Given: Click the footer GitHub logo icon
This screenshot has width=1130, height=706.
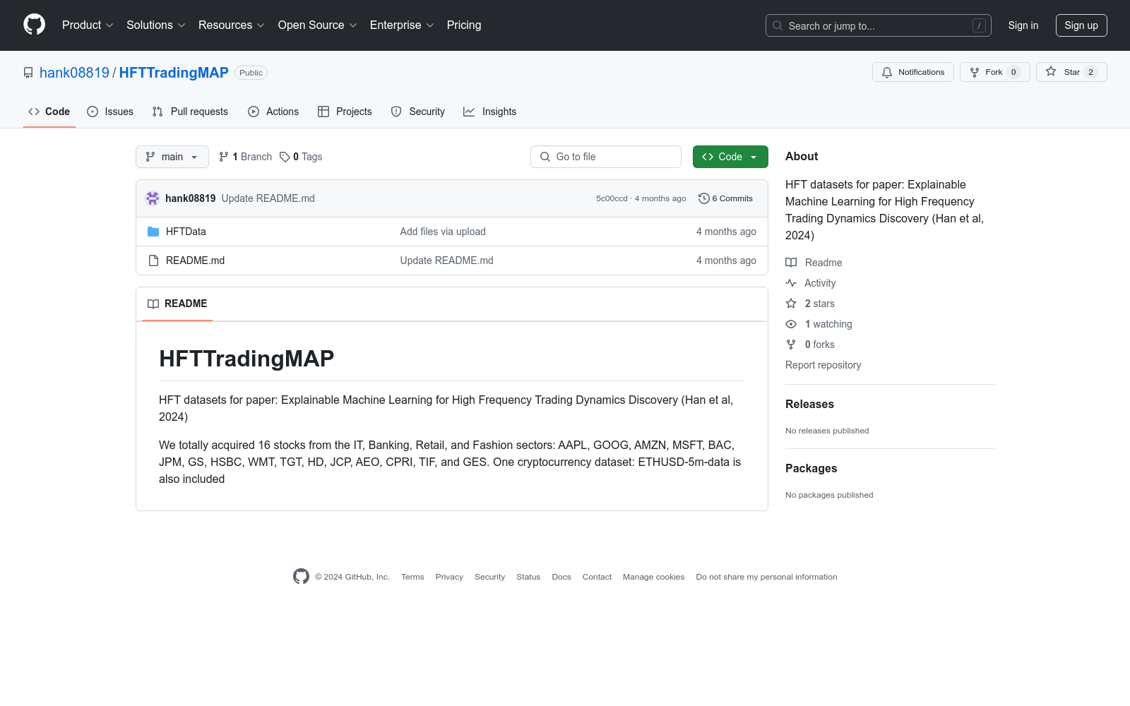Looking at the screenshot, I should point(301,577).
